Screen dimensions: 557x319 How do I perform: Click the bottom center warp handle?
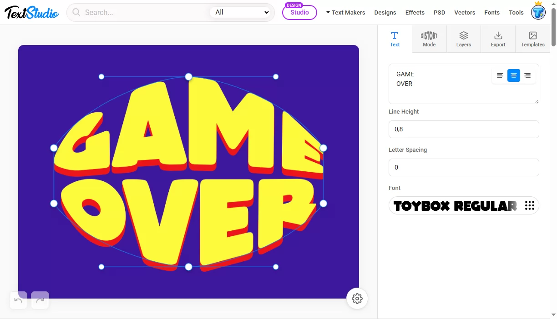(x=188, y=267)
